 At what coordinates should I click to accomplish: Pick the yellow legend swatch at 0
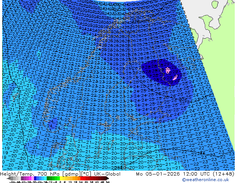(x=61, y=178)
